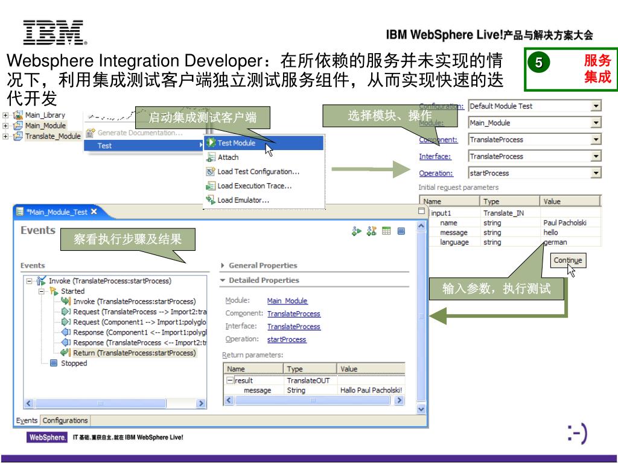Viewport: 618px width, 463px height.
Task: Open the Test context menu entry
Action: pos(144,146)
